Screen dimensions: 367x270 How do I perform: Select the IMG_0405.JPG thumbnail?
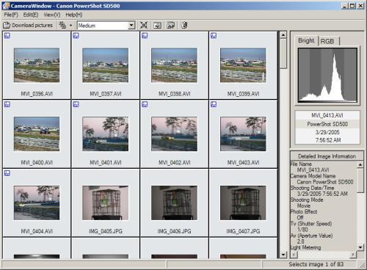(x=106, y=202)
